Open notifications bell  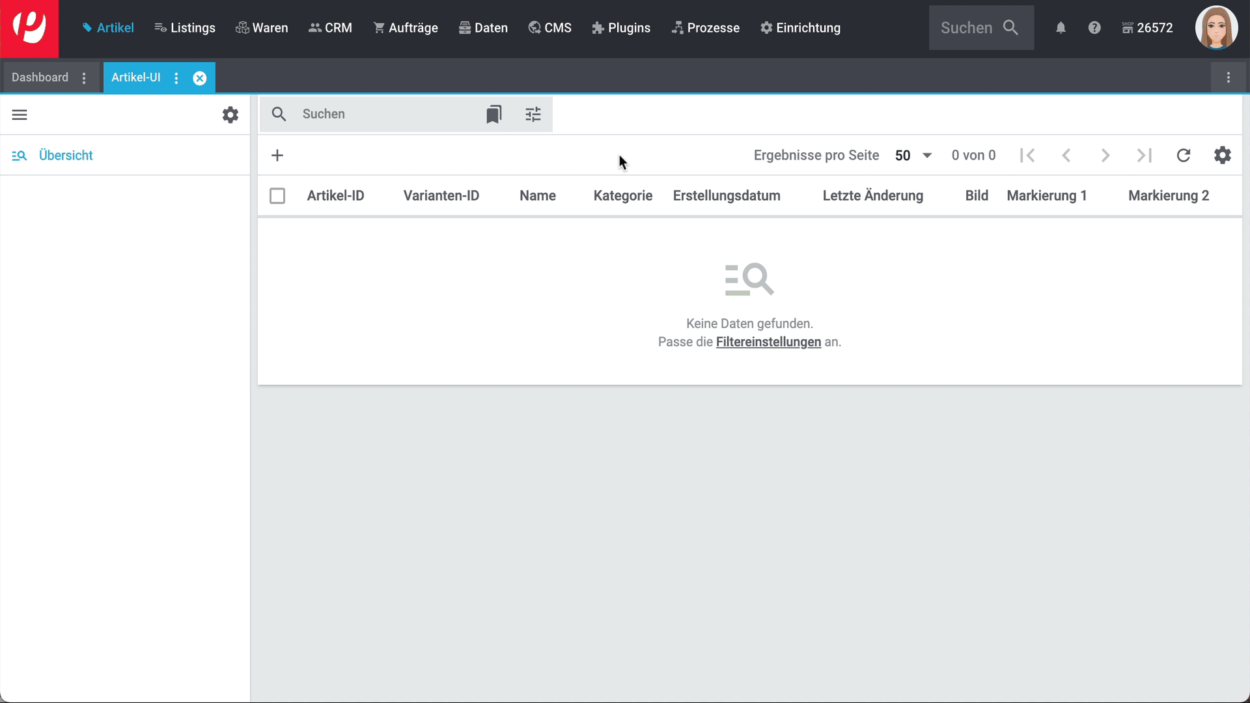pyautogui.click(x=1061, y=28)
